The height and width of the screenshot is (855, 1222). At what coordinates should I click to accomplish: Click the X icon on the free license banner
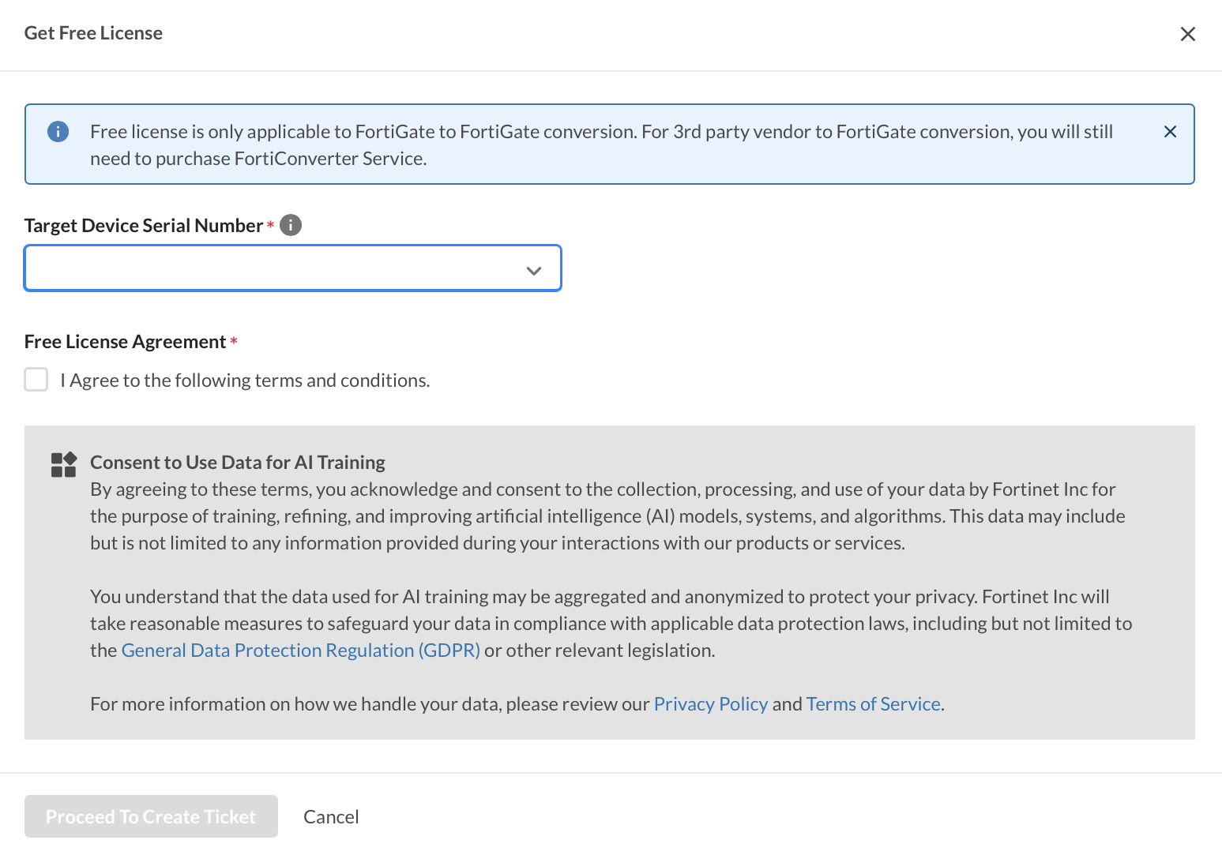pos(1170,131)
